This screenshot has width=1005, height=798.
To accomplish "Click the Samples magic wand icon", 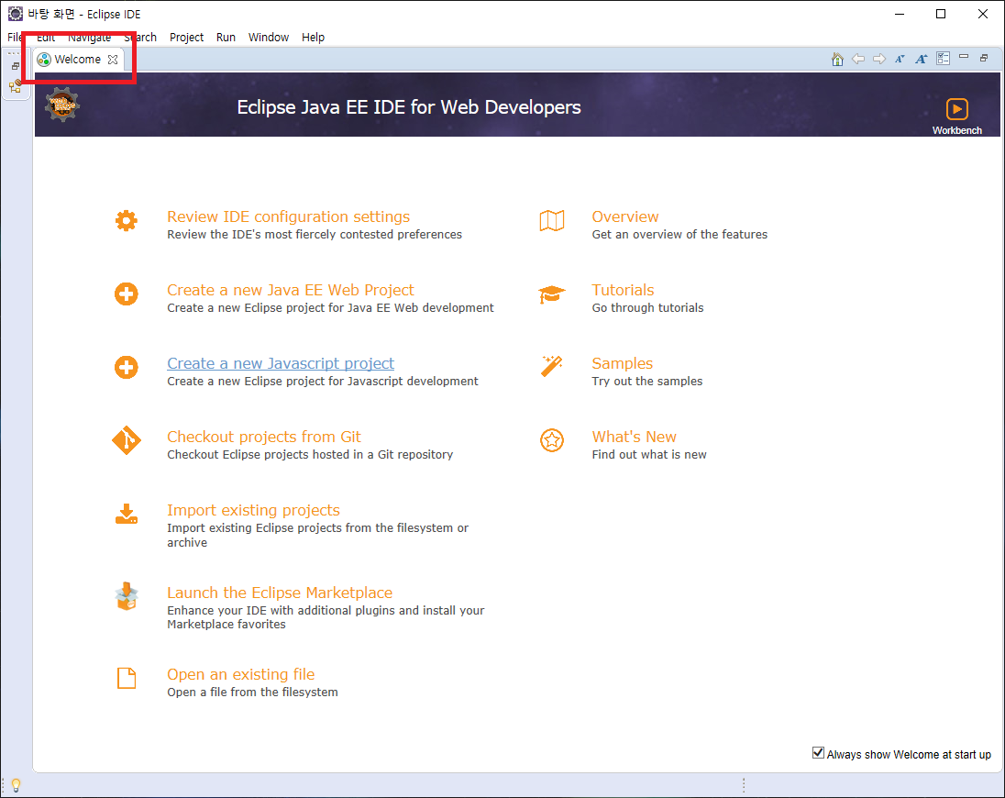I will pyautogui.click(x=552, y=367).
